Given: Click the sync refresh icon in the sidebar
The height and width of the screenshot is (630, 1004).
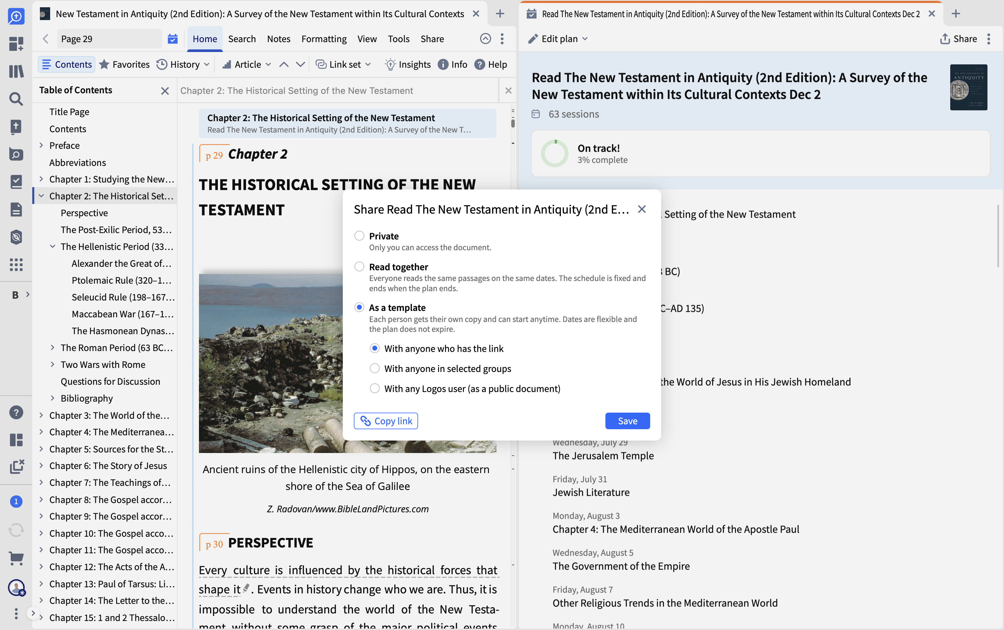Looking at the screenshot, I should [x=16, y=530].
